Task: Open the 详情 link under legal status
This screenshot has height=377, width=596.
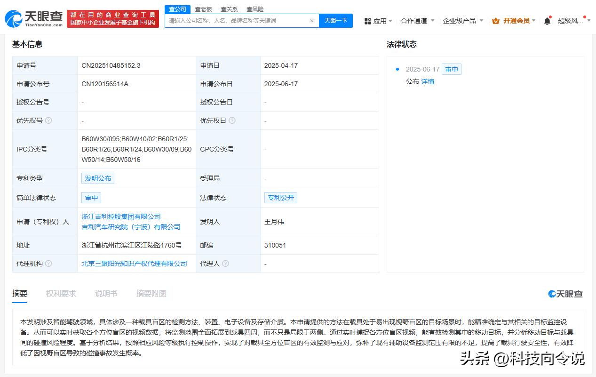Action: (428, 81)
